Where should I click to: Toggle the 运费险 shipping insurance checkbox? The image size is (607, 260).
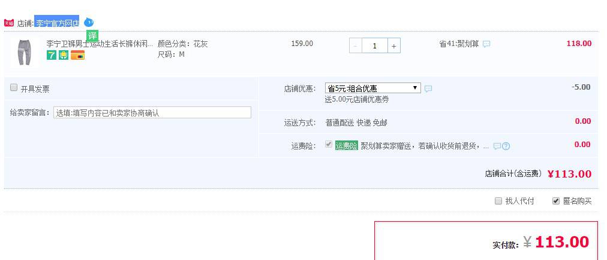pos(329,144)
